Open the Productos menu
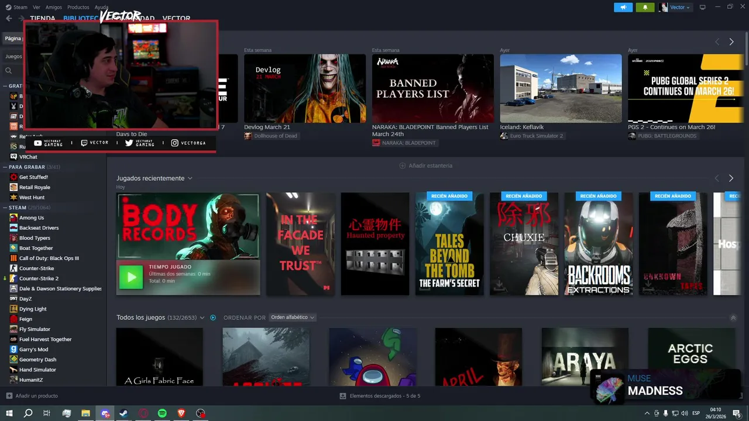Image resolution: width=749 pixels, height=421 pixels. [78, 7]
